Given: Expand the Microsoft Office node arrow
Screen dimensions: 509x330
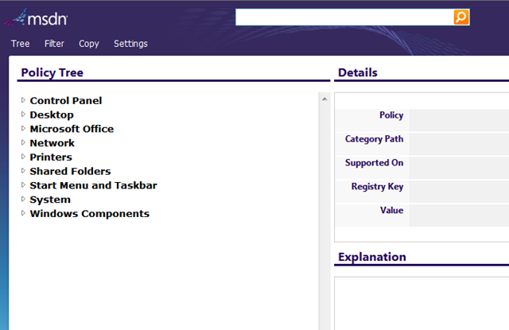Looking at the screenshot, I should click(23, 129).
